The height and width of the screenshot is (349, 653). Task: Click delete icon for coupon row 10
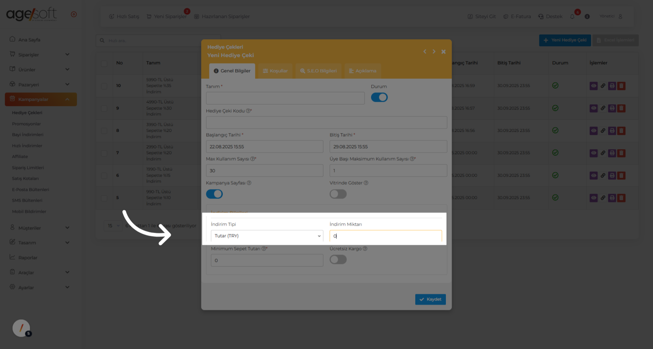[621, 86]
